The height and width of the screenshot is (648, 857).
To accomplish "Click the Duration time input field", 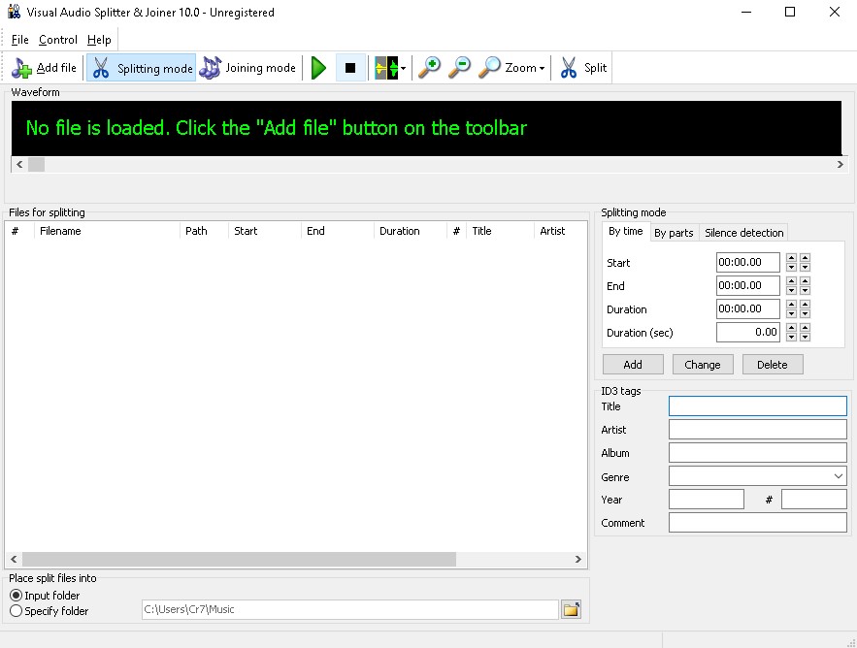I will pos(747,308).
